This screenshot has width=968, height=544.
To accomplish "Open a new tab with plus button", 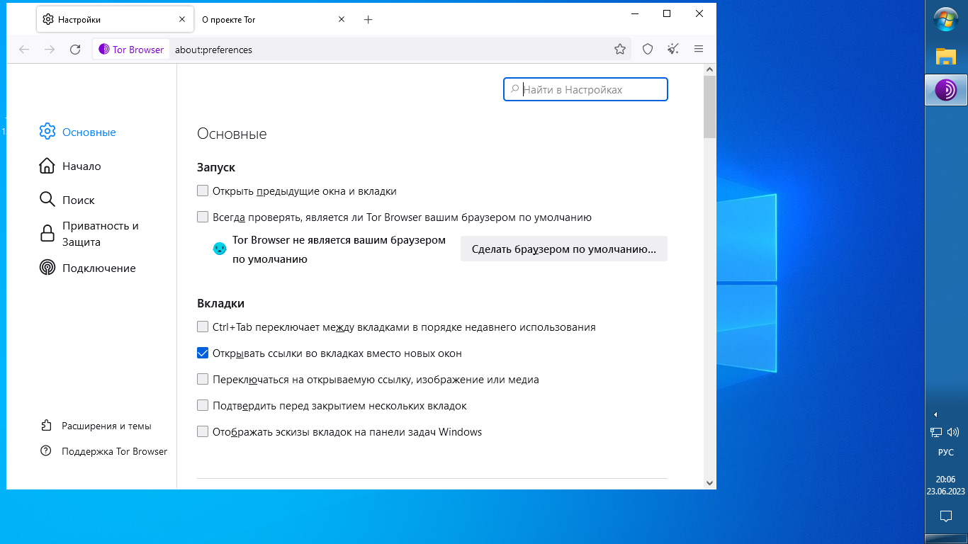I will point(368,20).
